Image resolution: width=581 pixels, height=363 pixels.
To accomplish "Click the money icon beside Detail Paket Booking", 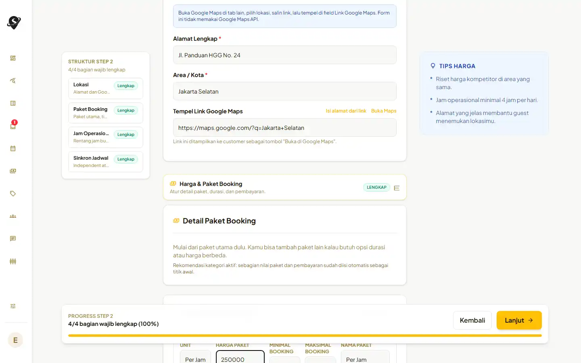I will [176, 221].
